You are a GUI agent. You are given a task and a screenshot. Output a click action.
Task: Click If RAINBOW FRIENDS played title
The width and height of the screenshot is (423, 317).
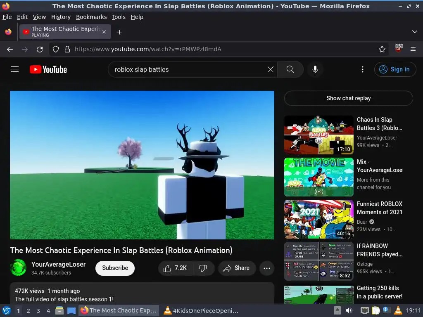tap(379, 250)
